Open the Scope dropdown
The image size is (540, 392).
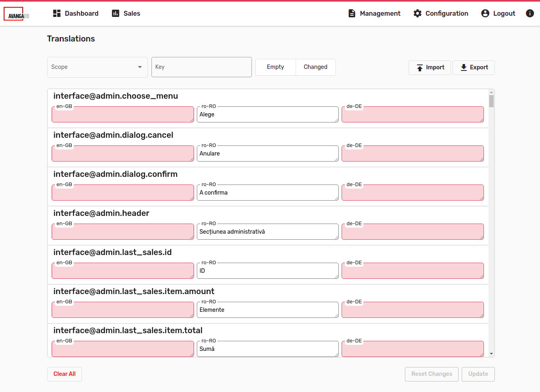point(97,67)
